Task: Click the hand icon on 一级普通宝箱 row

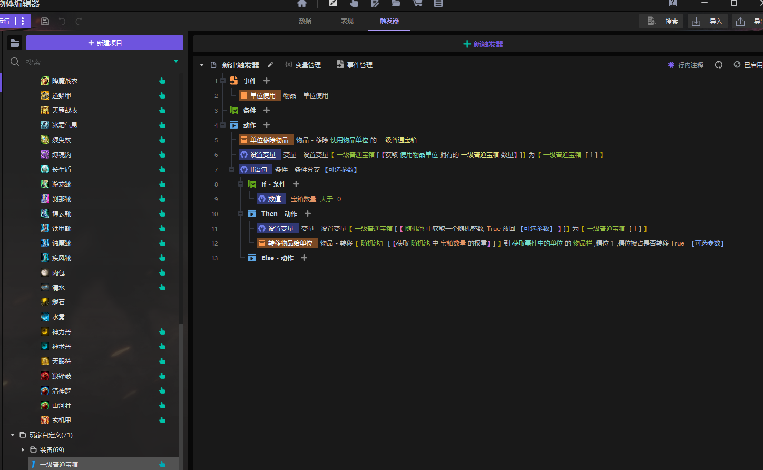Action: click(x=162, y=464)
